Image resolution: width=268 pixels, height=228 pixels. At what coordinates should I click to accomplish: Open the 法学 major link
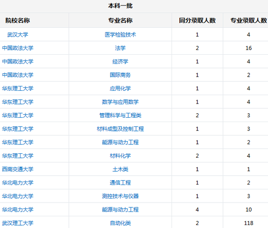point(120,48)
